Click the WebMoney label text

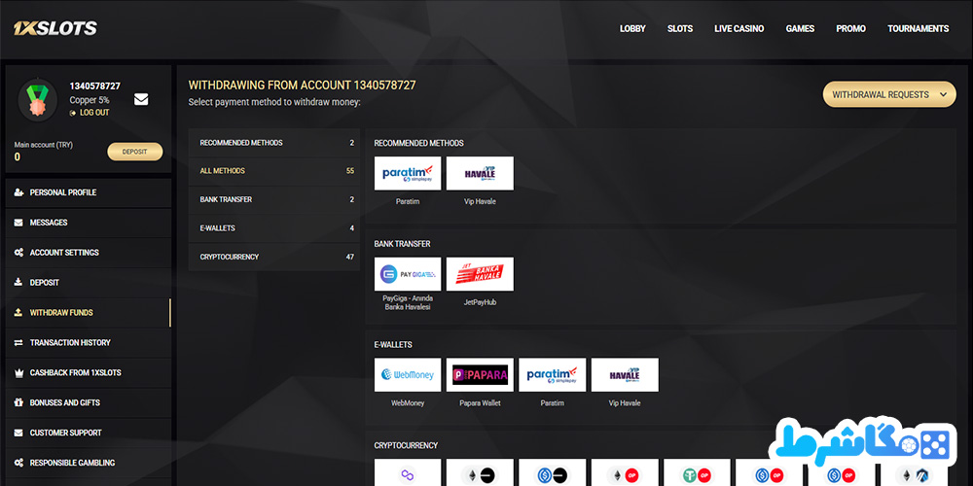point(408,403)
